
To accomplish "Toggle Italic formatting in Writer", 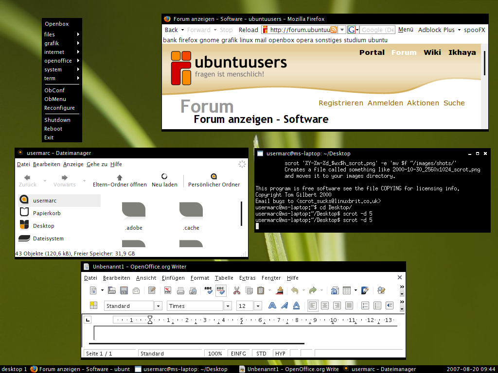I will [285, 305].
